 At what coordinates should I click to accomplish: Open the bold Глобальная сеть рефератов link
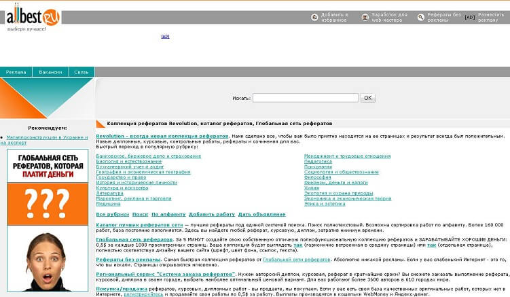click(x=134, y=239)
